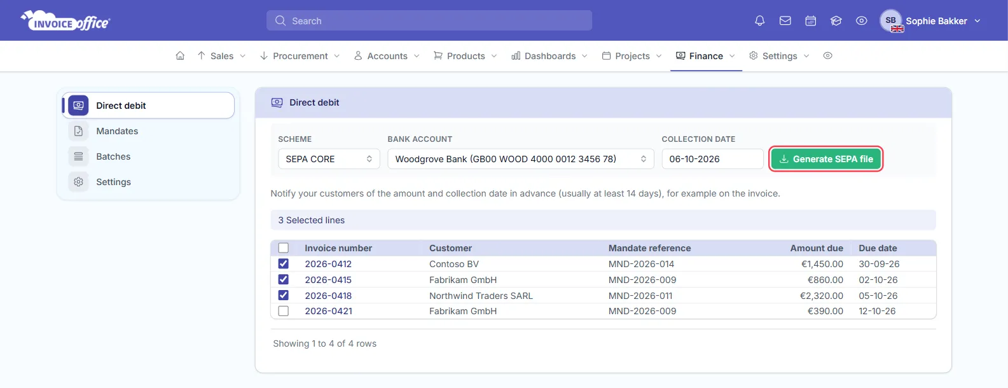Click Showing 1 to 4 of 4 rows

(324, 343)
